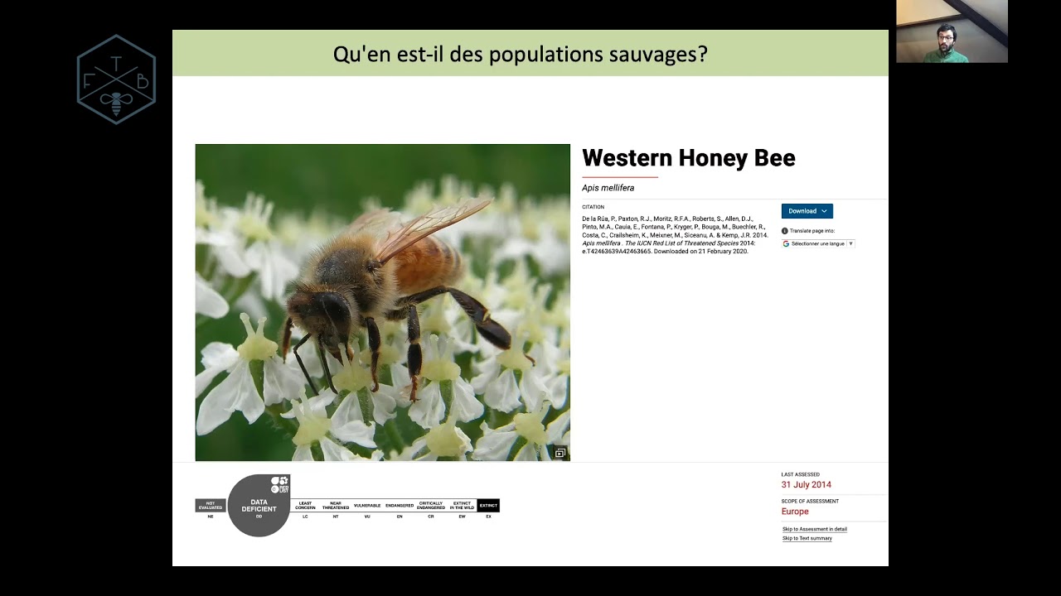Click the Western Honey Bee heading

point(689,158)
